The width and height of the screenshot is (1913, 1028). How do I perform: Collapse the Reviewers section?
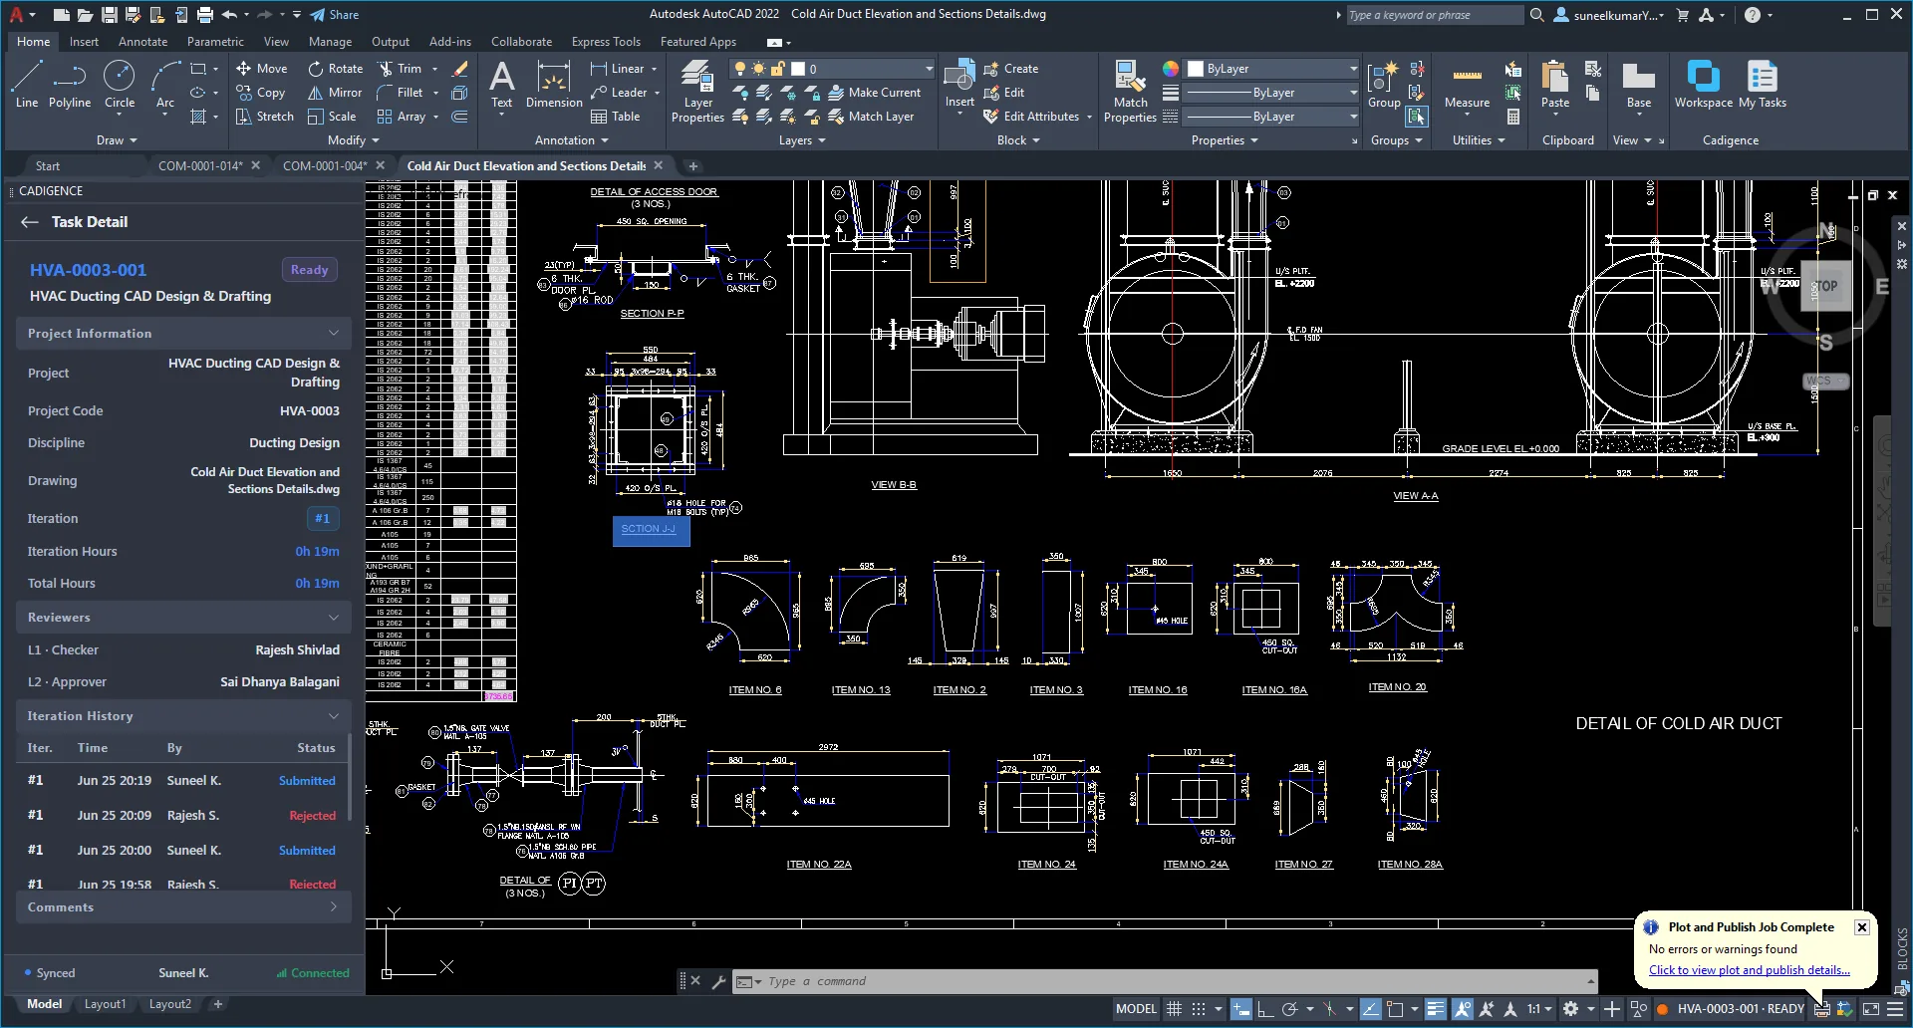click(x=334, y=618)
